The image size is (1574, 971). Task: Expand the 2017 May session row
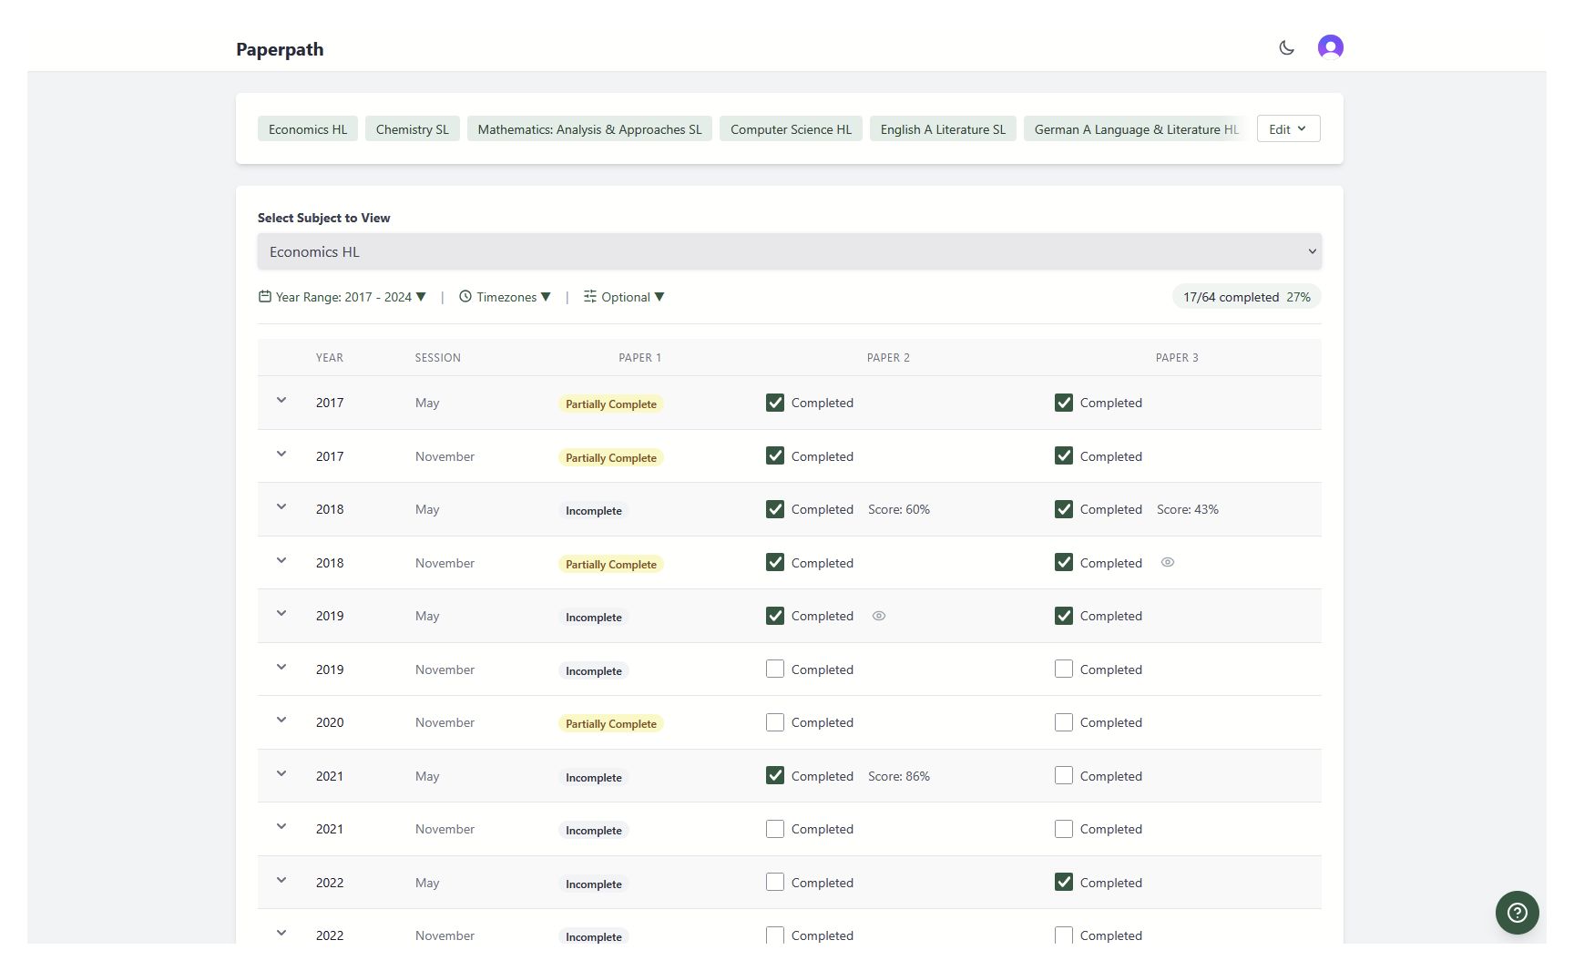(281, 400)
